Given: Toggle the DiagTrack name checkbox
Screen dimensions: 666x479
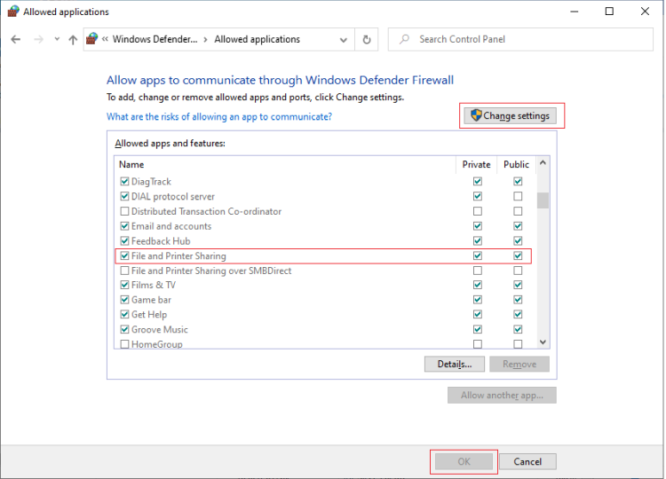Looking at the screenshot, I should click(124, 182).
